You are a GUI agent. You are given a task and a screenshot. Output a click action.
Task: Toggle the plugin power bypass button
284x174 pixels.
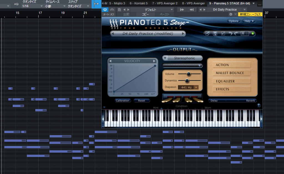point(105,9)
